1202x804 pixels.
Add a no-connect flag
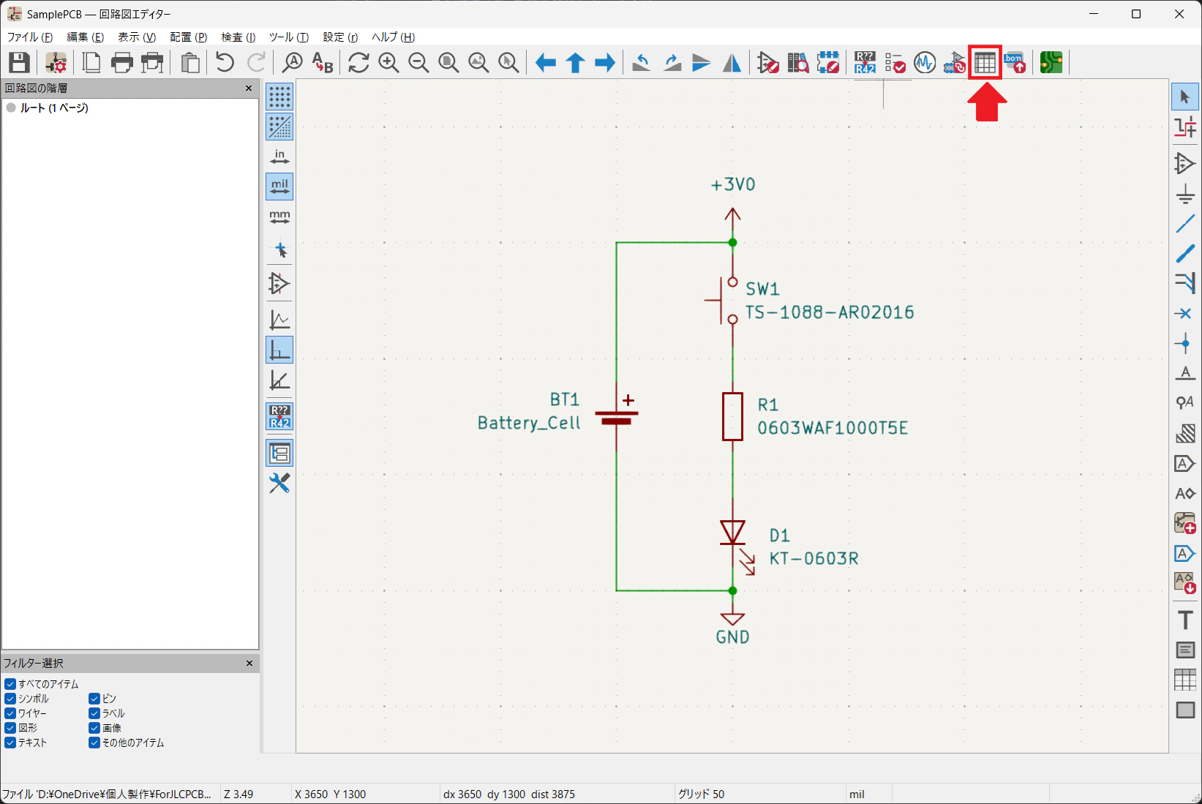[1185, 314]
